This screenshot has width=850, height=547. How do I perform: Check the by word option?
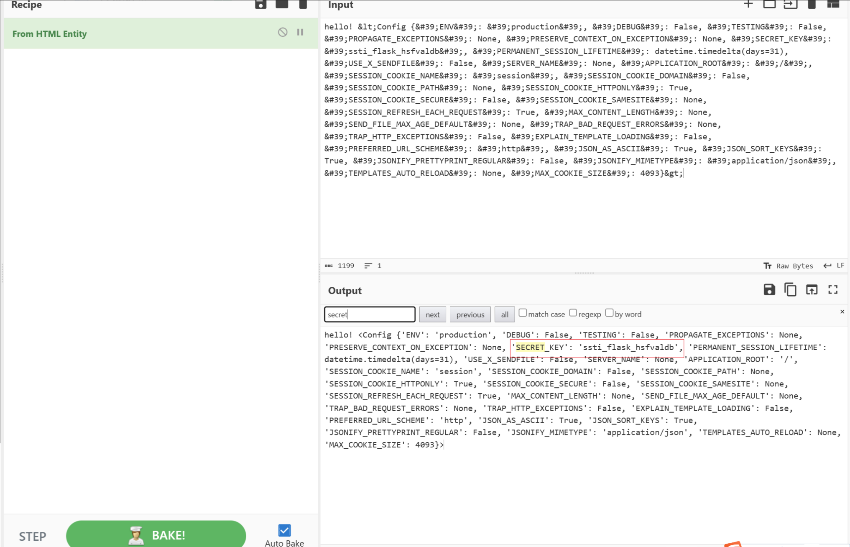[x=609, y=313]
